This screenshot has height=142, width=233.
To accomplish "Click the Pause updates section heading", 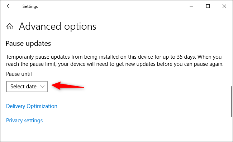I will pos(28,44).
